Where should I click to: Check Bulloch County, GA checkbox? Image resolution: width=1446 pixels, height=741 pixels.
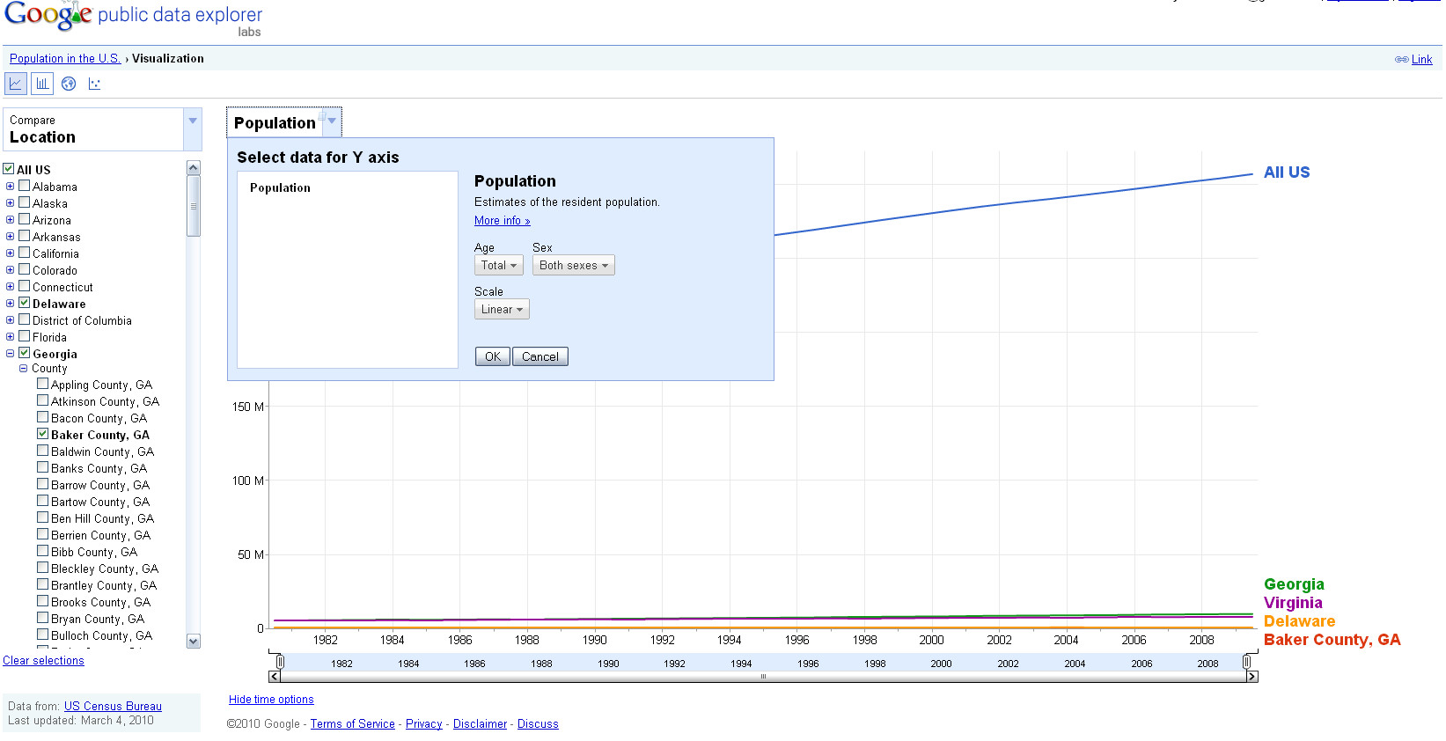point(42,635)
